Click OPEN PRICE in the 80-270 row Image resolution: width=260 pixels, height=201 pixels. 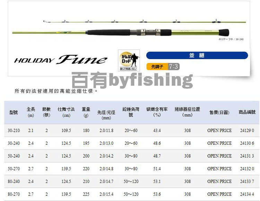(x=219, y=194)
